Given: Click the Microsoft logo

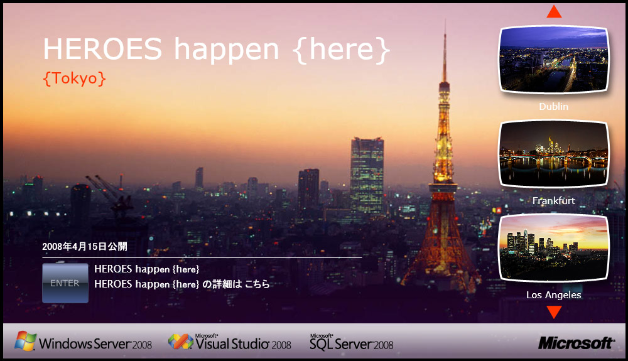Looking at the screenshot, I should click(x=576, y=343).
